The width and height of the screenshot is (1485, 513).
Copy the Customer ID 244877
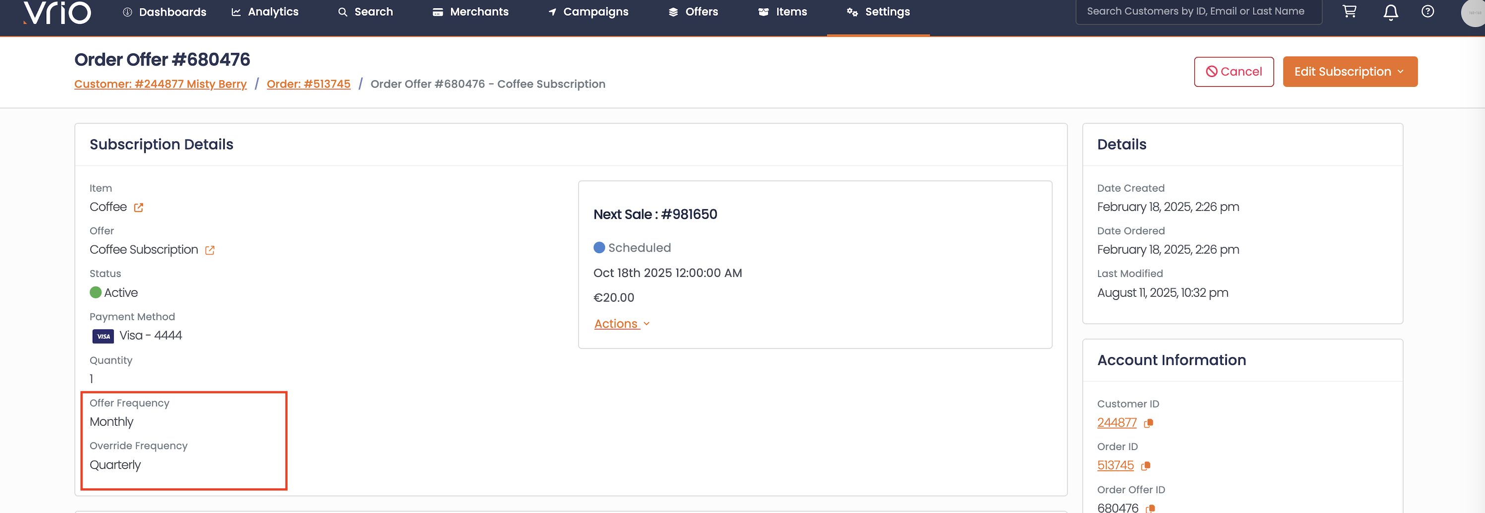click(x=1148, y=423)
